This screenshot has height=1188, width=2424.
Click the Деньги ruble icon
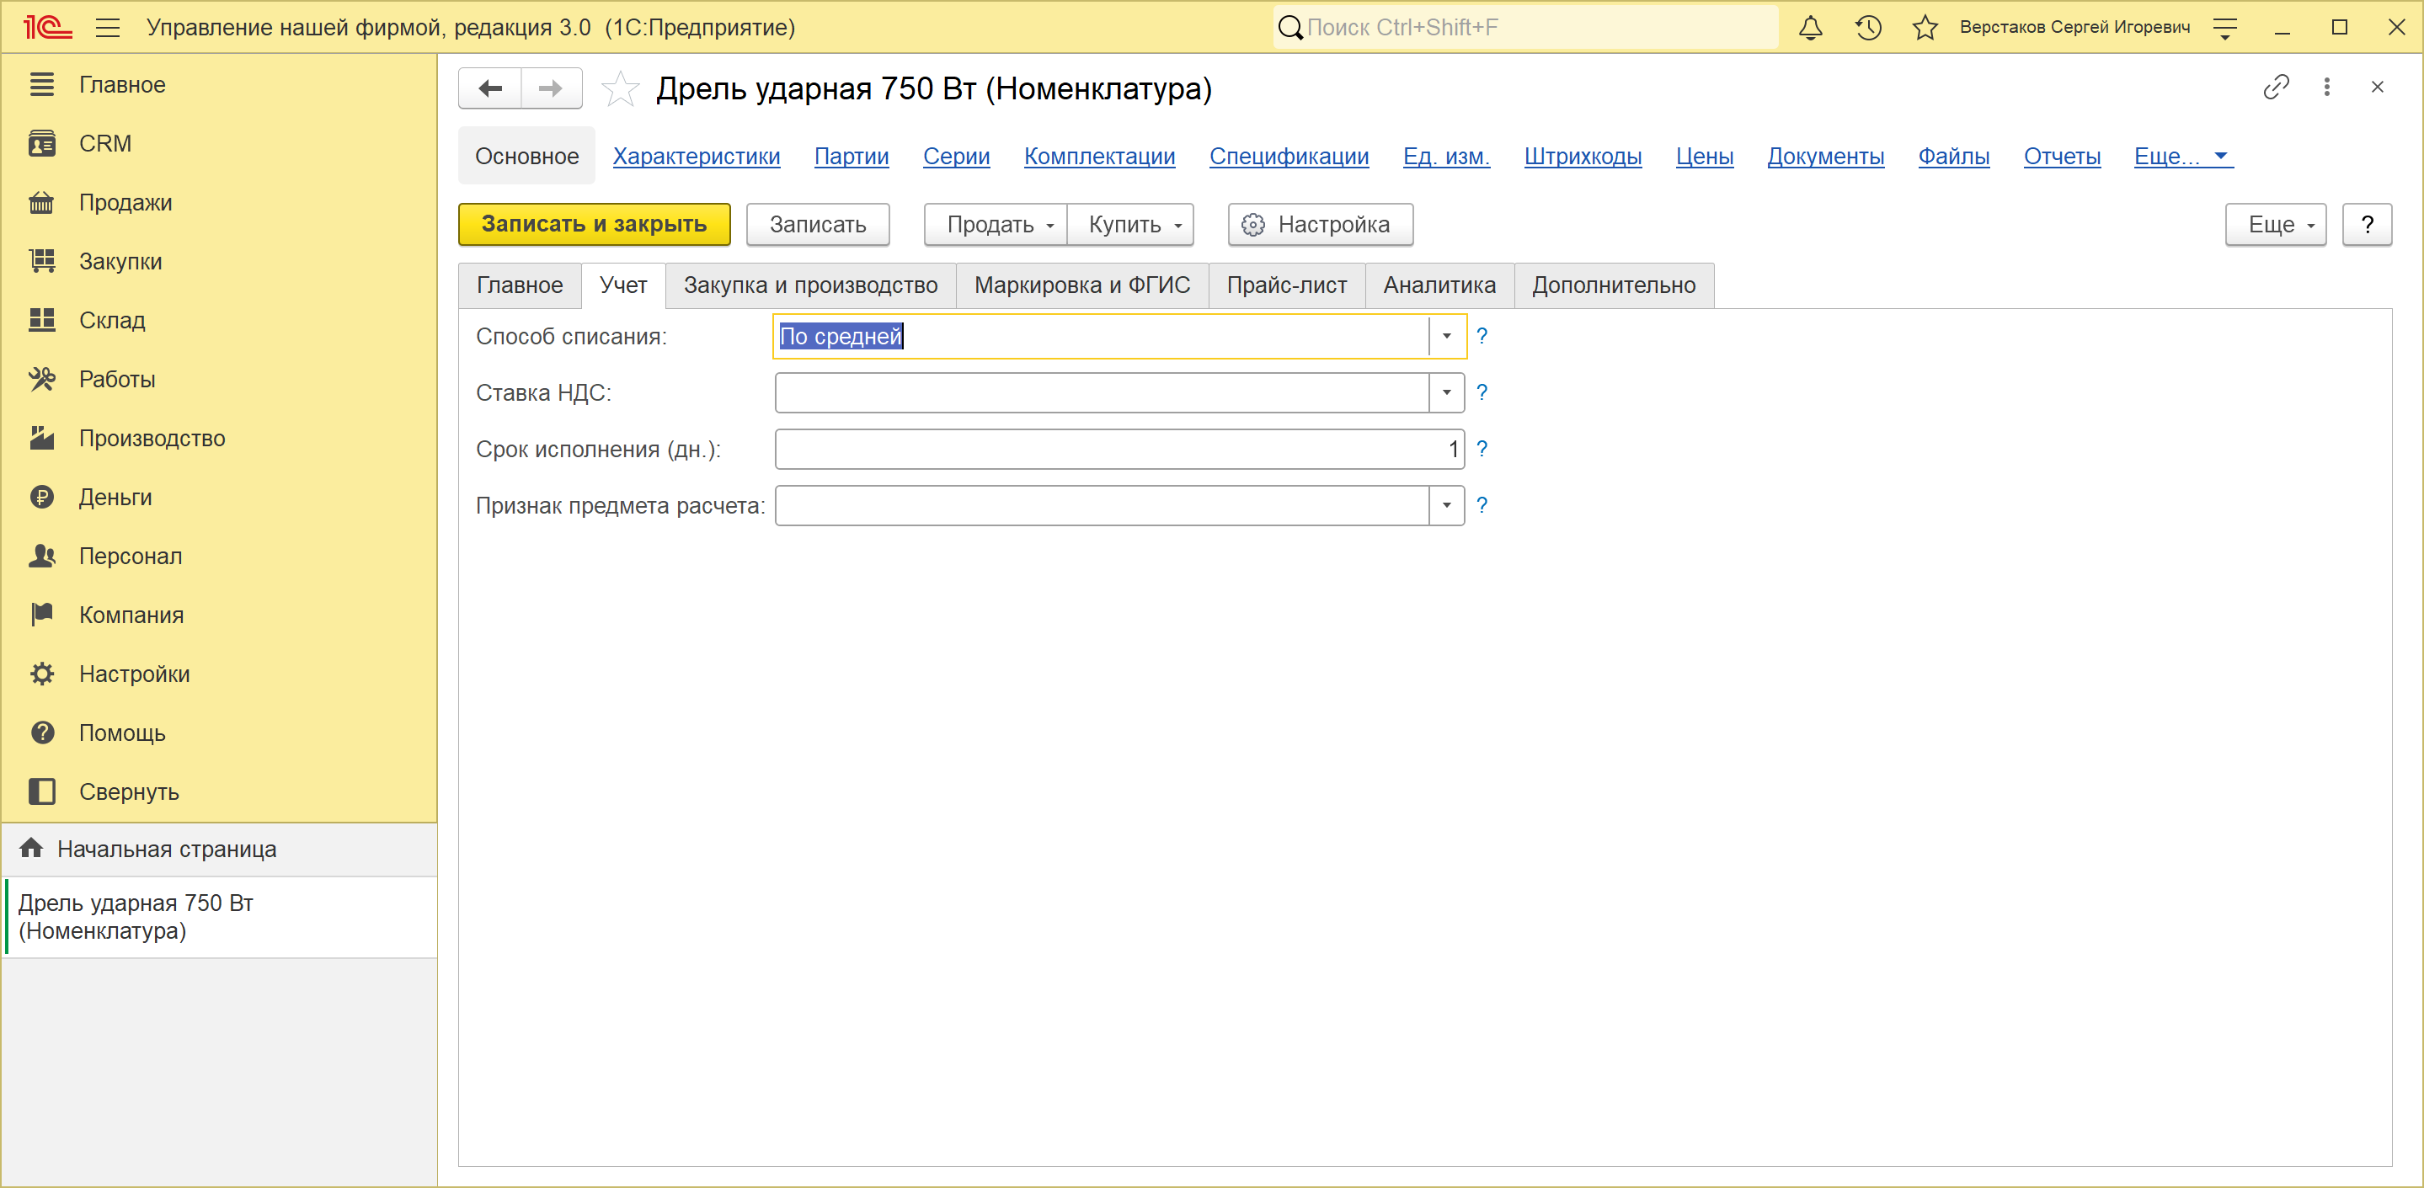42,498
